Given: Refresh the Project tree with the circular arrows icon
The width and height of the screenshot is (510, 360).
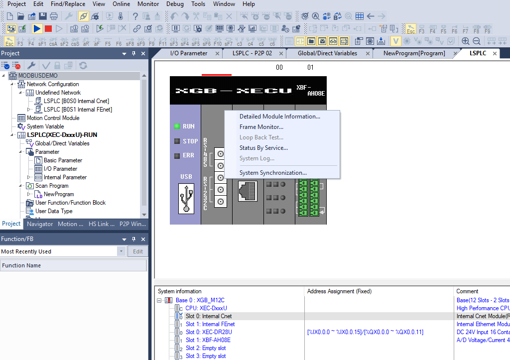Looking at the screenshot, I should pos(82,65).
